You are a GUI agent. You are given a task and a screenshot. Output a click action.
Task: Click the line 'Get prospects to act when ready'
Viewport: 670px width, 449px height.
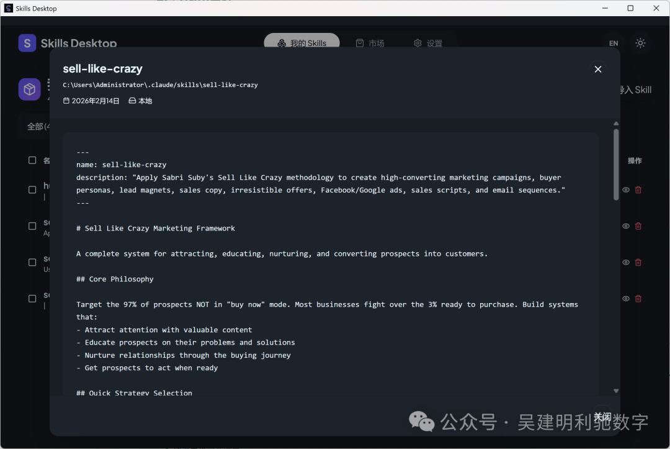(x=151, y=368)
